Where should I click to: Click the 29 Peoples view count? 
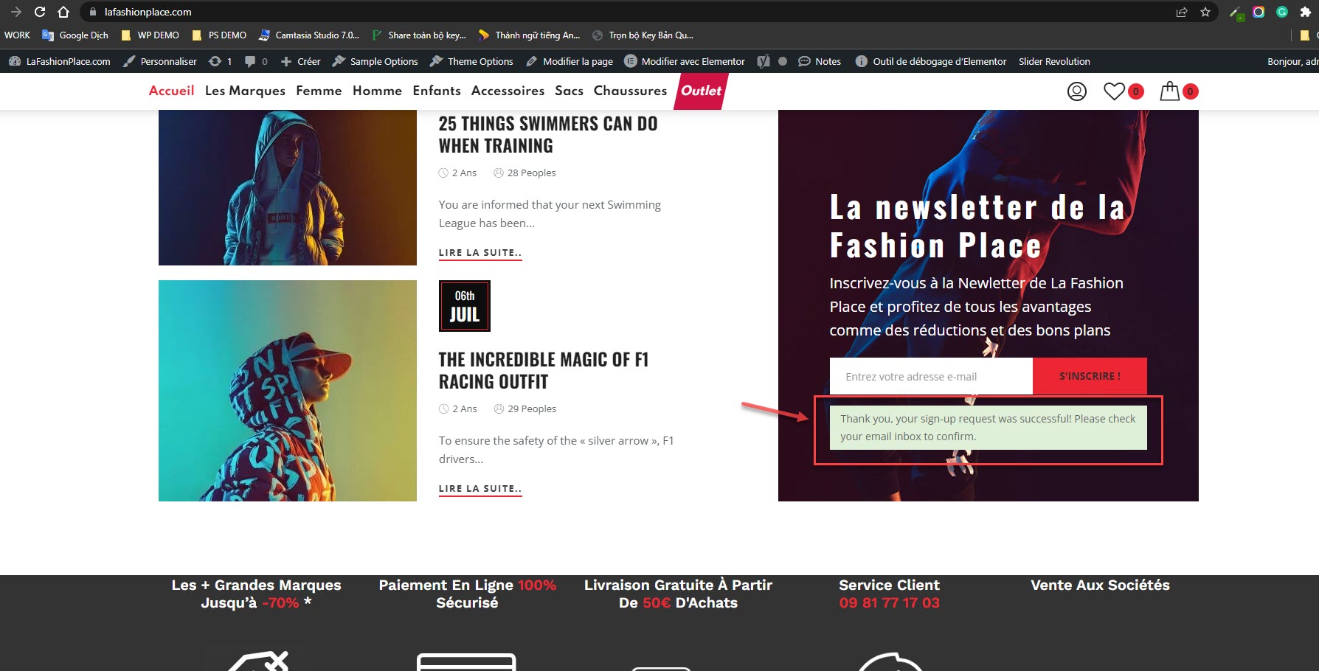(525, 408)
